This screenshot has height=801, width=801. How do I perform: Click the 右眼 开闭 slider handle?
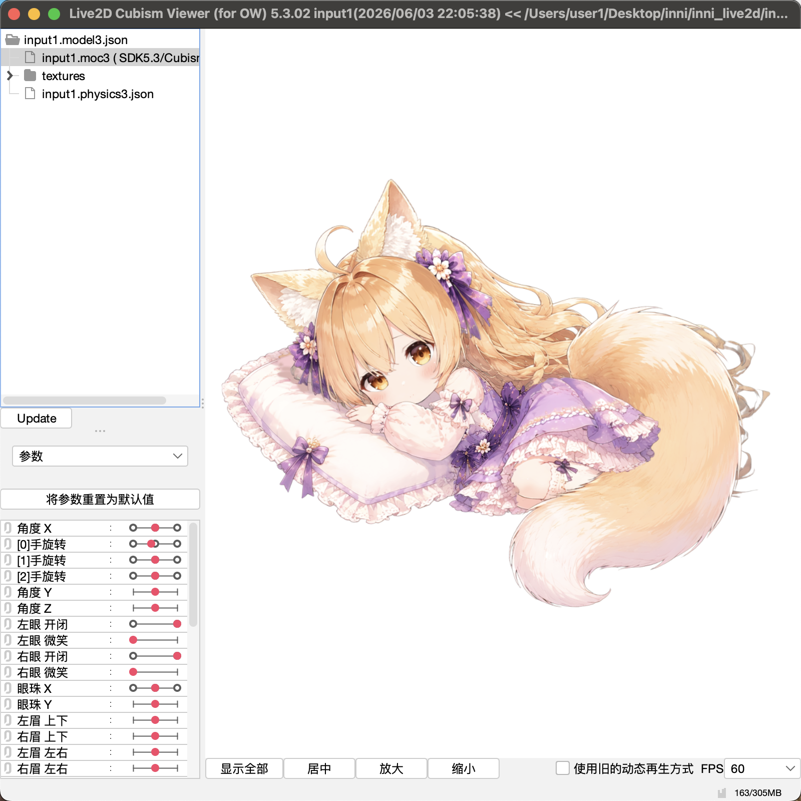click(x=177, y=656)
